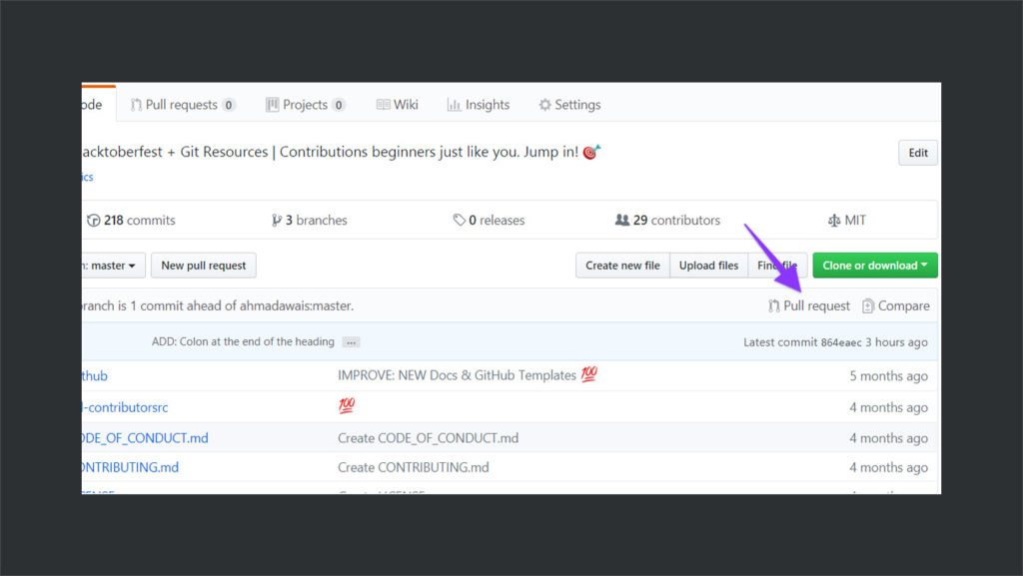View the 3 branches list
Image resolution: width=1023 pixels, height=576 pixels.
tap(310, 221)
